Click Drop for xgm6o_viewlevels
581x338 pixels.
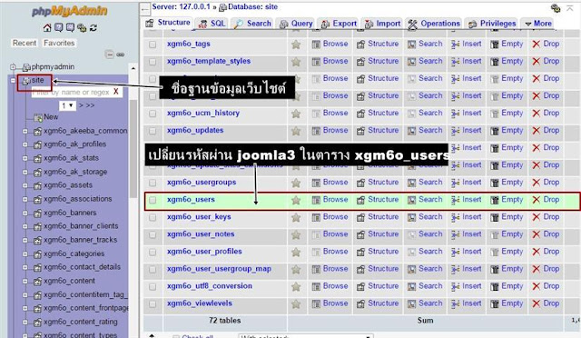coord(546,303)
